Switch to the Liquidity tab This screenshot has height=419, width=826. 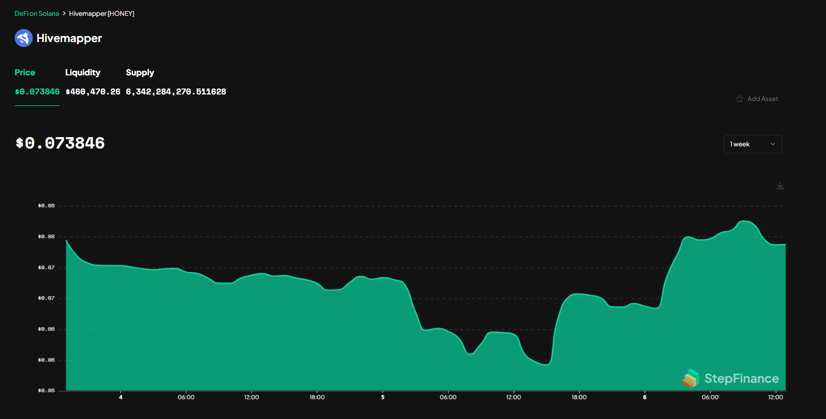pos(82,73)
